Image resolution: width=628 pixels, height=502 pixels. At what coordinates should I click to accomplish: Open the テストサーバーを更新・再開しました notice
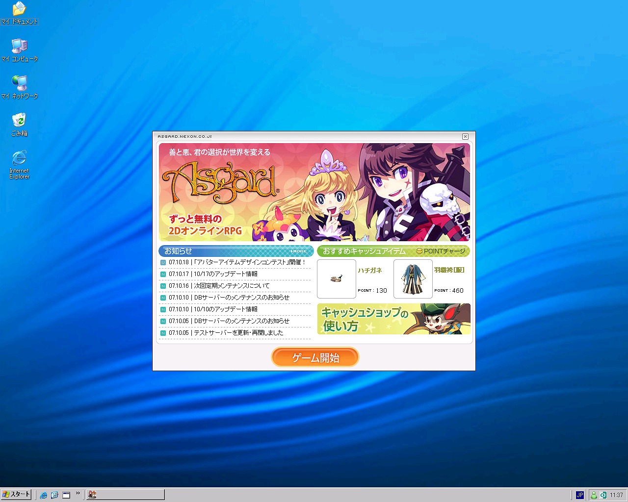tap(238, 333)
